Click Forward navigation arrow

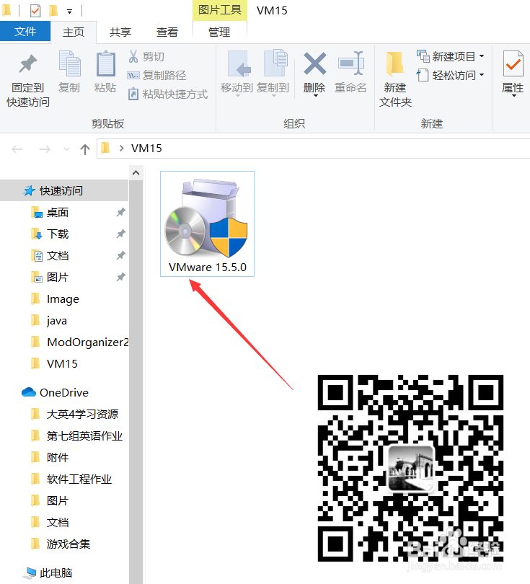[45, 149]
